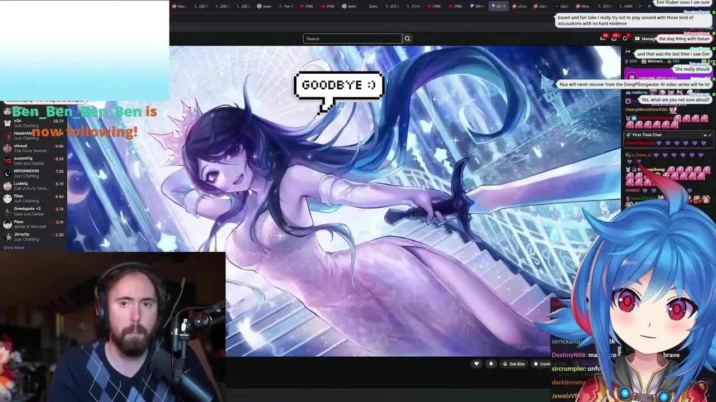Click '39.7K' viewer count beside xQc

tap(58, 121)
